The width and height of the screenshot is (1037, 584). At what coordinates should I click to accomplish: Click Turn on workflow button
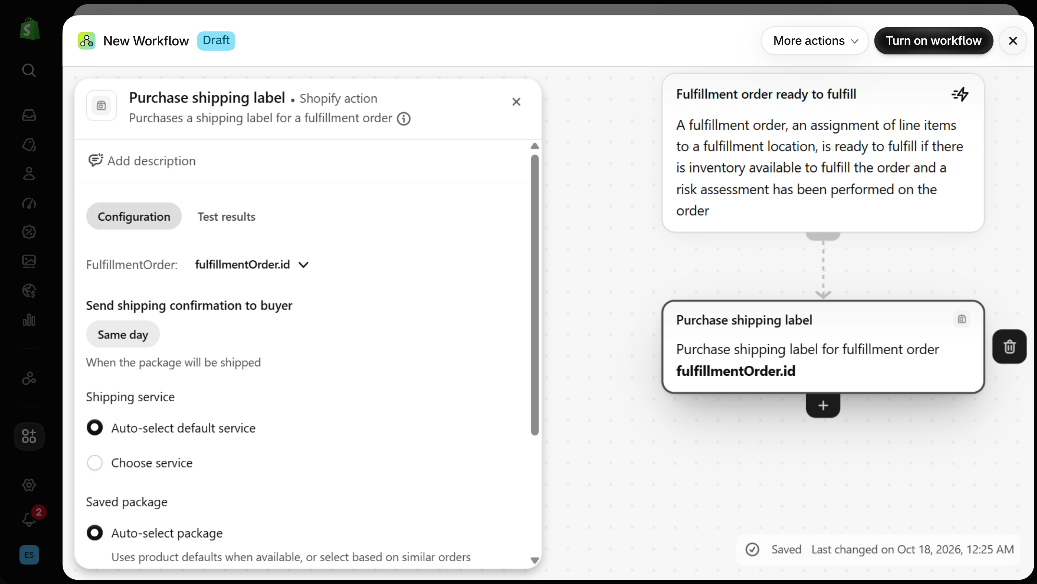tap(933, 41)
